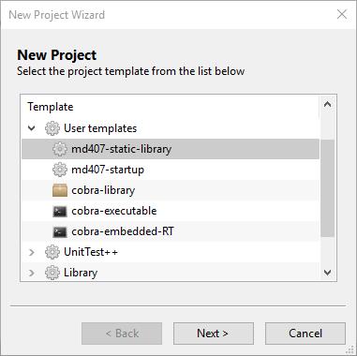This screenshot has width=357, height=356.
Task: Select the md407-startup template
Action: pyautogui.click(x=171, y=170)
